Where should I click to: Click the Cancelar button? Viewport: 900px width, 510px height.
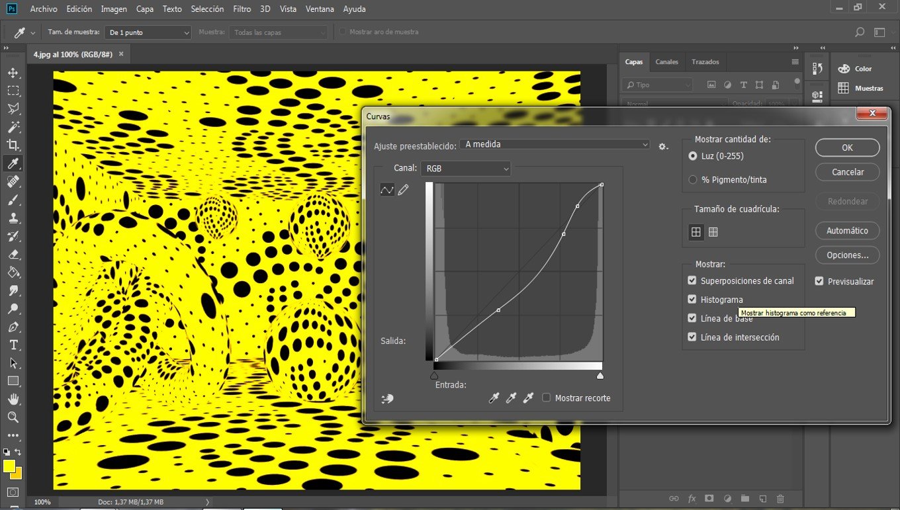(x=847, y=172)
